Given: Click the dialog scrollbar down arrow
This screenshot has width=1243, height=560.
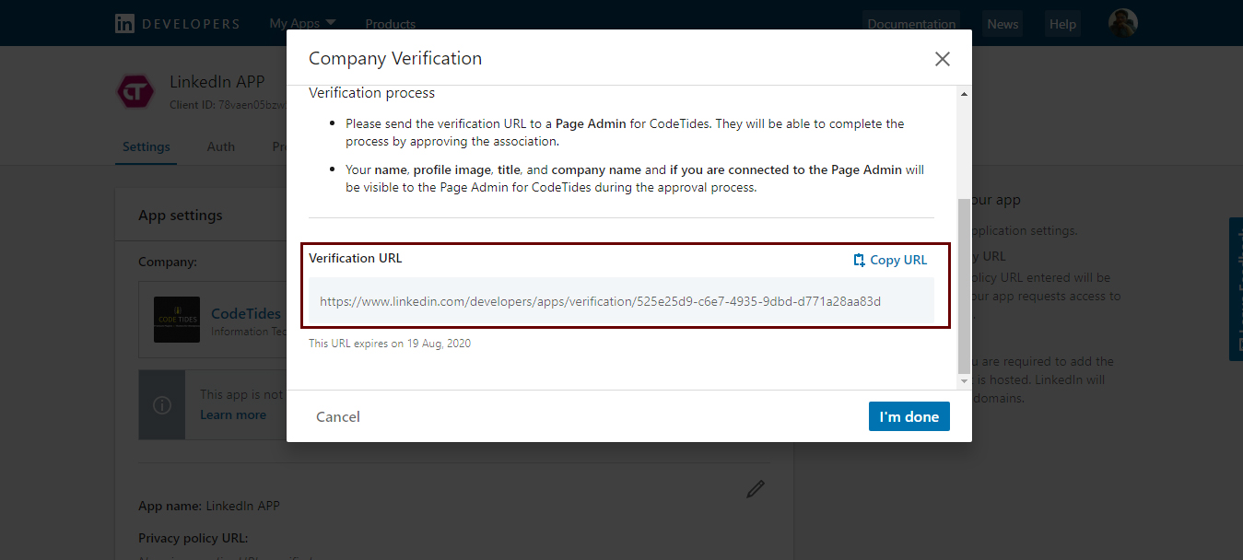Looking at the screenshot, I should [x=965, y=380].
